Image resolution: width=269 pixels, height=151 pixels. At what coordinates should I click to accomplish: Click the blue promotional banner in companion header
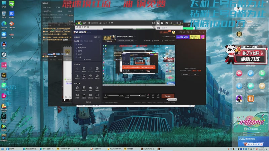[x=183, y=37]
